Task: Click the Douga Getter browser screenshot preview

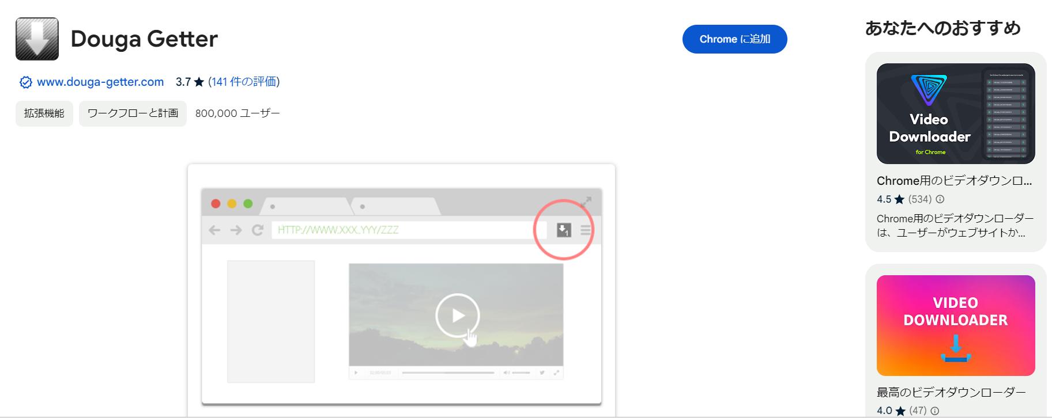Action: 401,291
